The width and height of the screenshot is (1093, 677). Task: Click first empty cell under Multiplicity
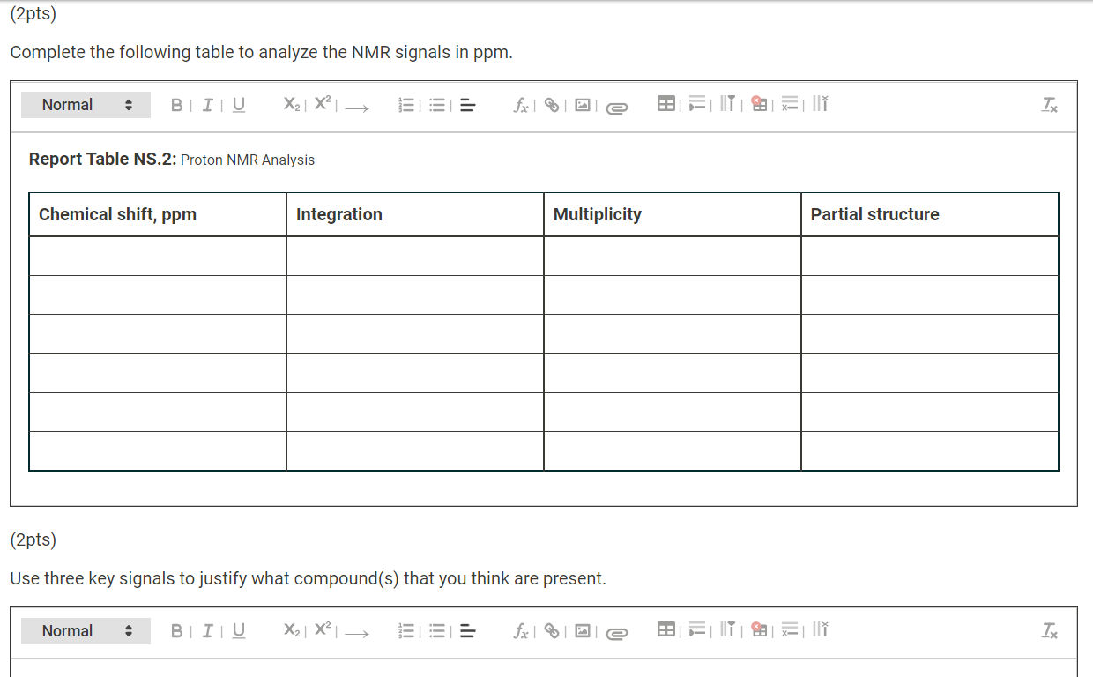(673, 256)
